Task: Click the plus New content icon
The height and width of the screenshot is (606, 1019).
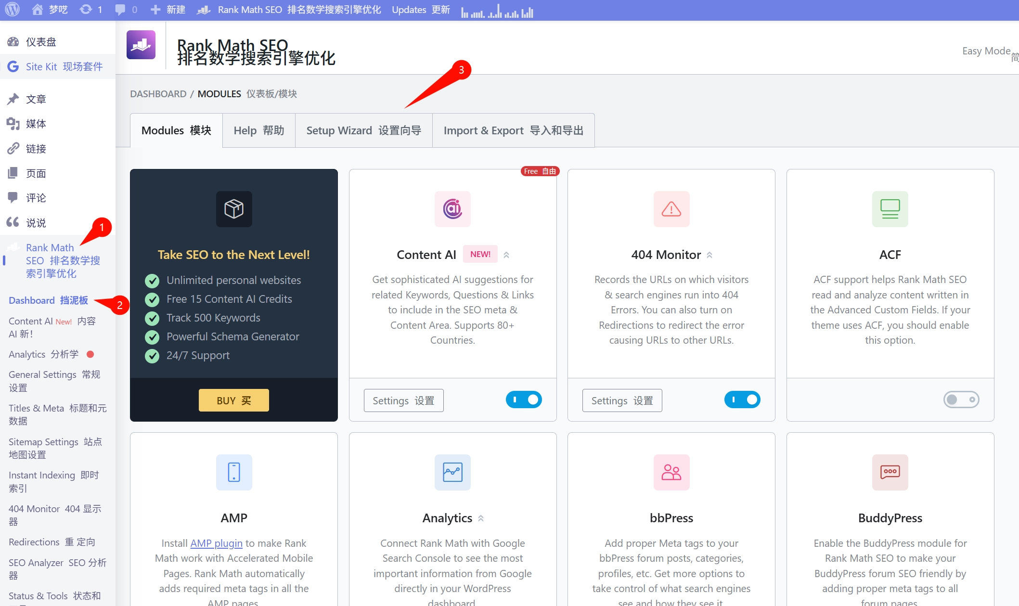Action: click(155, 10)
